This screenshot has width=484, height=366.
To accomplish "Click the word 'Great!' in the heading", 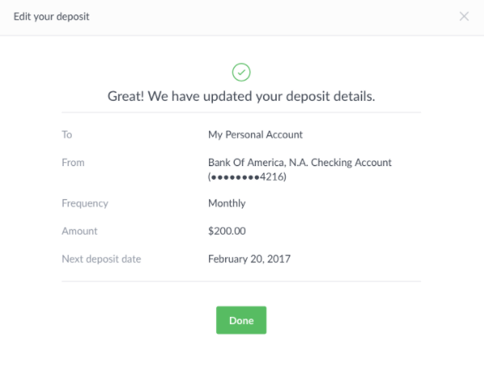I will coord(126,96).
